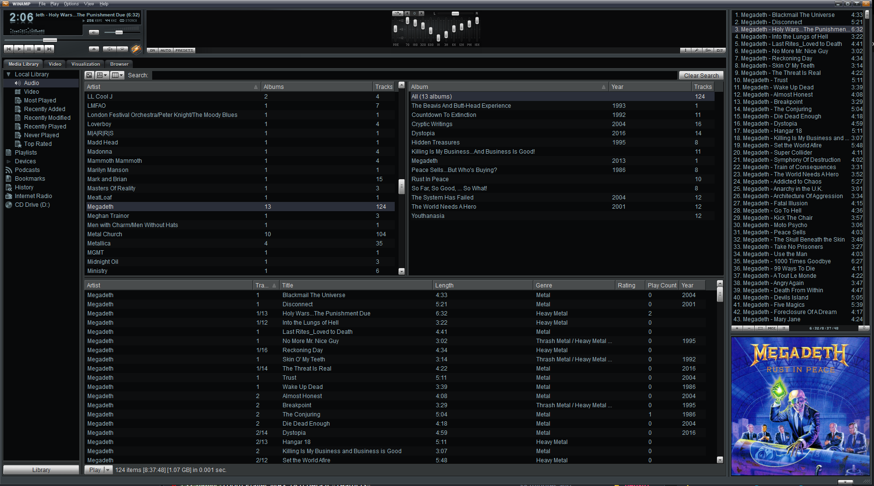Viewport: 874px width, 486px height.
Task: Adjust the L/R balance slider
Action: tap(455, 14)
